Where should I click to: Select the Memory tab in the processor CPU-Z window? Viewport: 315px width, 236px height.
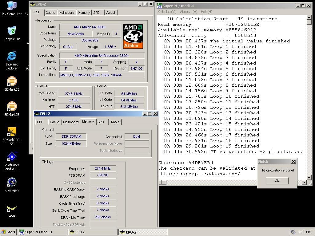click(84, 13)
